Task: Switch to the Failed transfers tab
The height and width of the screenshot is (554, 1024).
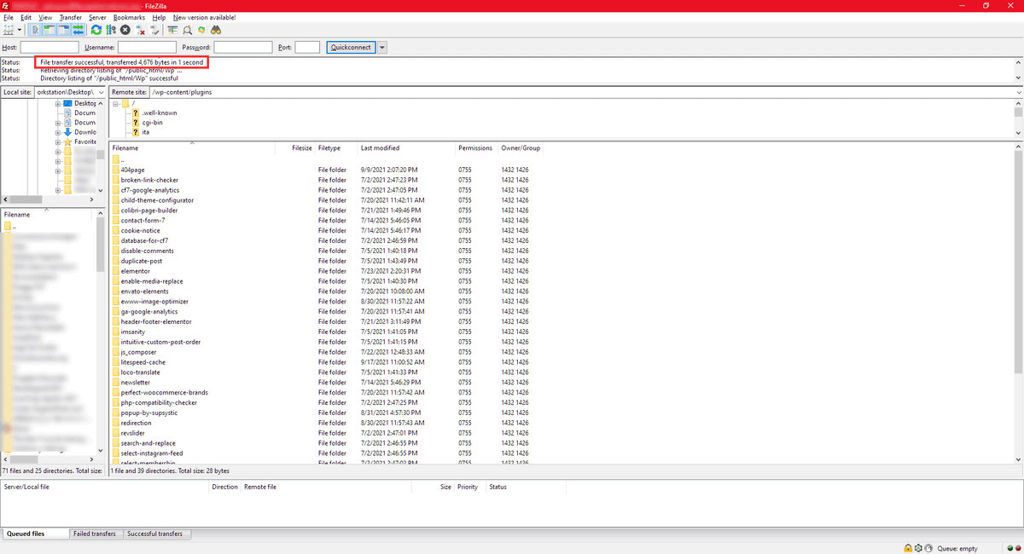Action: (x=95, y=534)
